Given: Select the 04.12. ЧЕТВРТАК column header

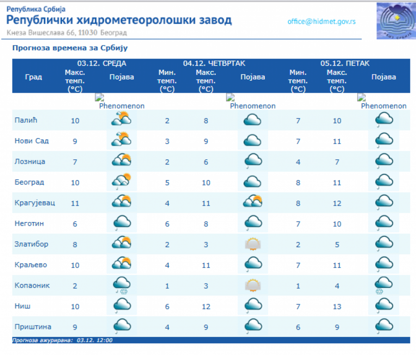Looking at the screenshot, I should [214, 64].
